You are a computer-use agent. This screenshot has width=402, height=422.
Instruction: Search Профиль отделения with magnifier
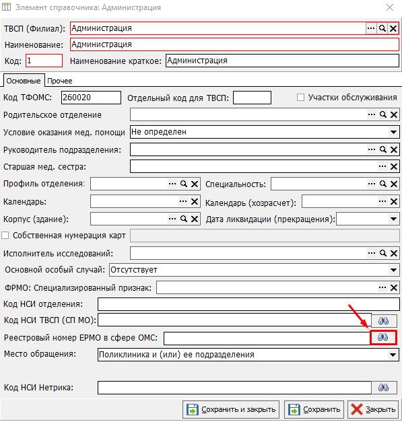(184, 184)
